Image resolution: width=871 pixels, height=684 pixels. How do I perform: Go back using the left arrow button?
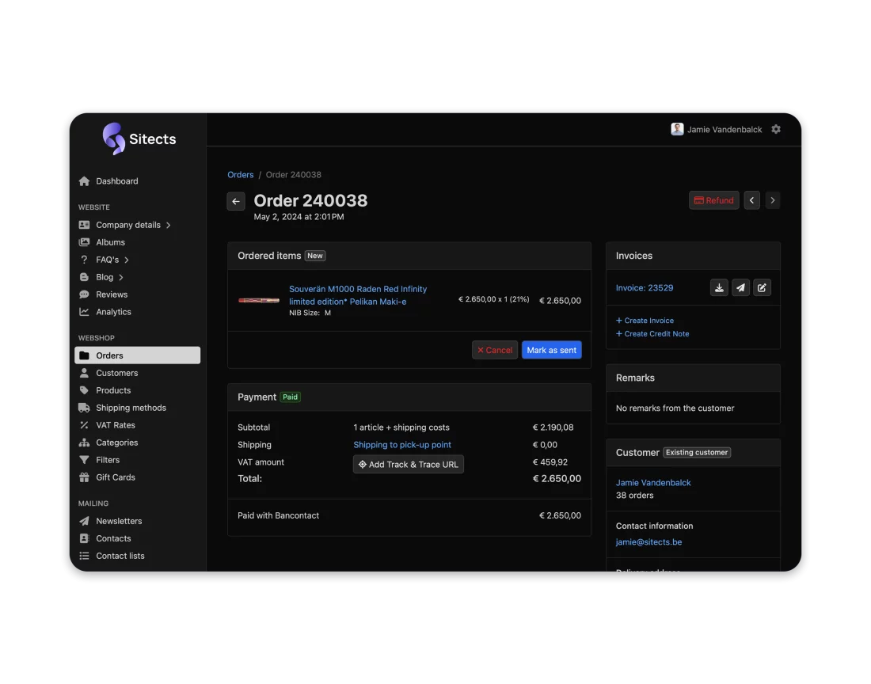(236, 201)
